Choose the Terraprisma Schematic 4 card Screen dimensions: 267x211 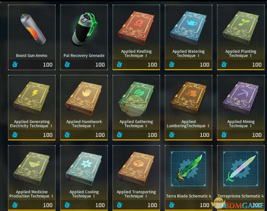click(x=241, y=178)
